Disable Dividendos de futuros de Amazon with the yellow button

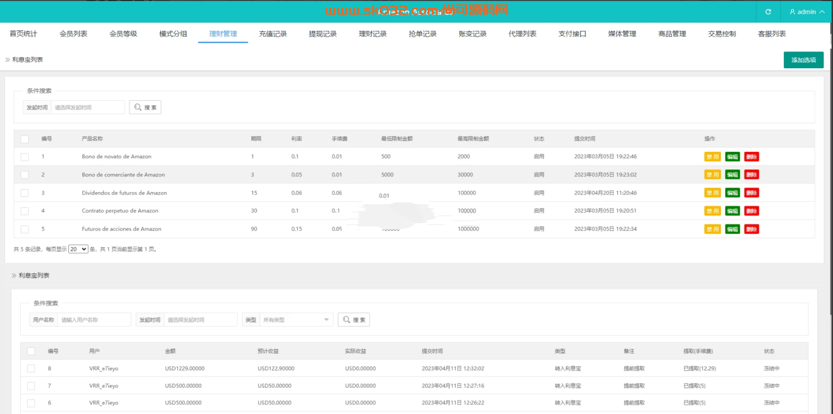[x=713, y=193]
